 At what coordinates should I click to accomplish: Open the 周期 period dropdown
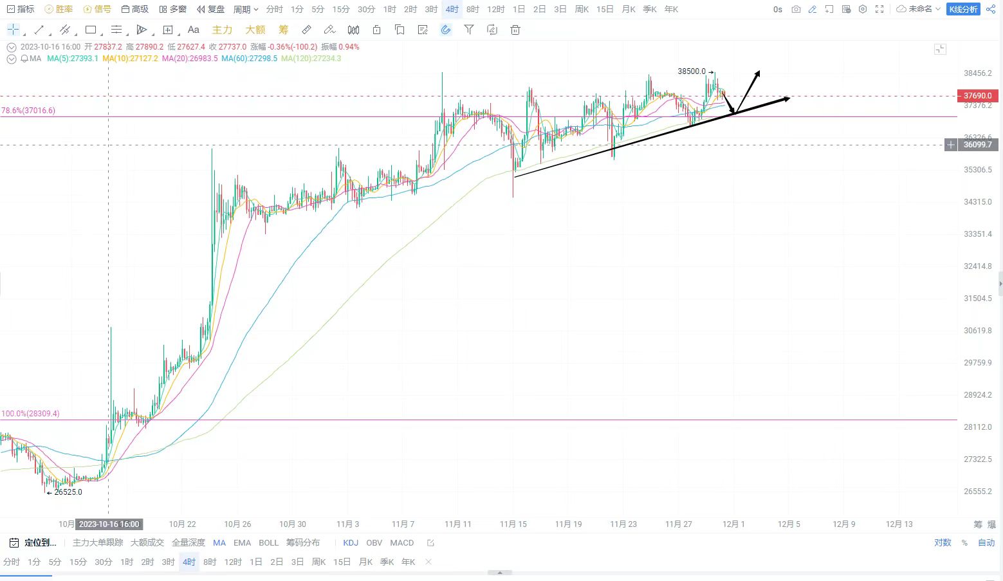click(246, 9)
